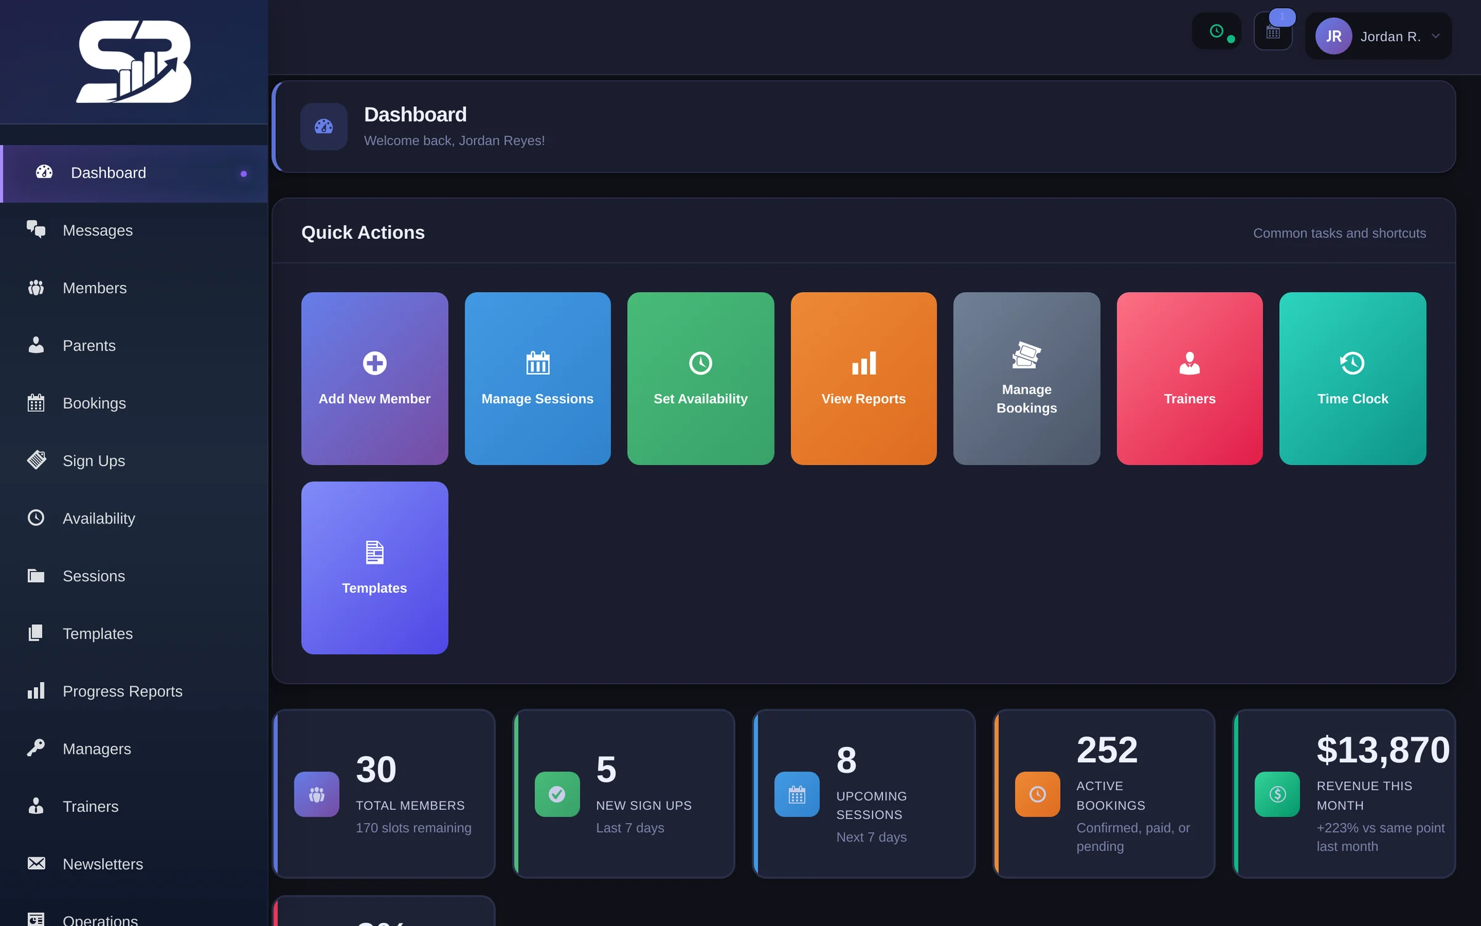Click the New Sign Ups checkmark icon
1481x926 pixels.
coord(557,795)
